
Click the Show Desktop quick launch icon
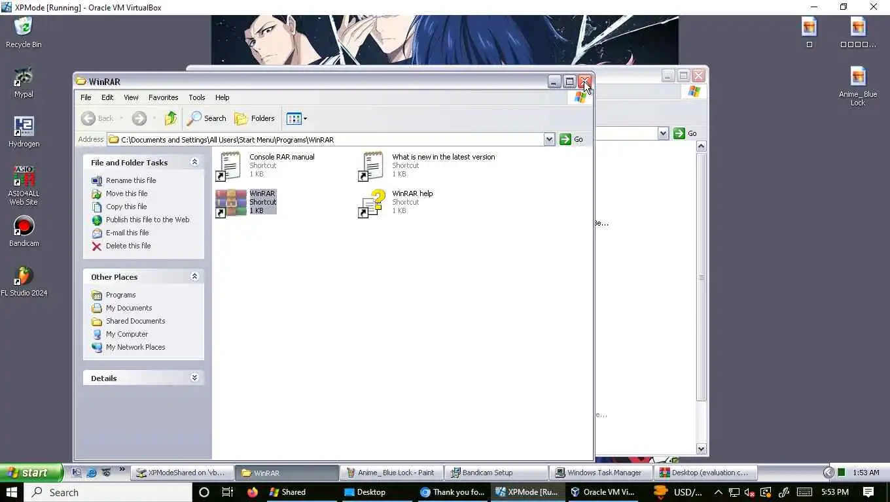pos(77,473)
